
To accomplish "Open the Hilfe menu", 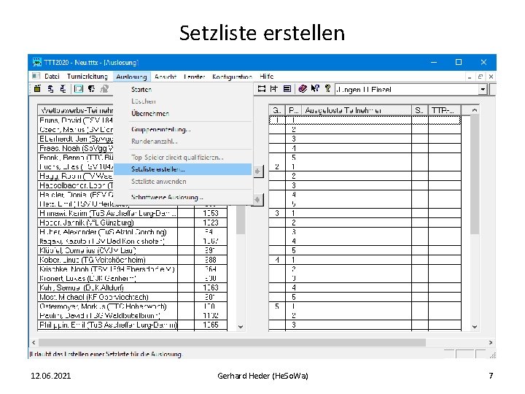I will (x=267, y=77).
